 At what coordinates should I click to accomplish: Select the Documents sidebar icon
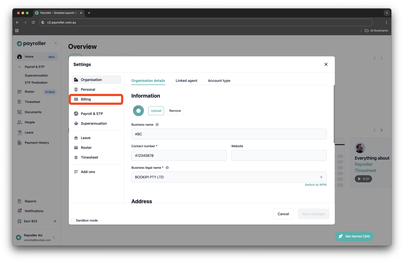point(19,112)
